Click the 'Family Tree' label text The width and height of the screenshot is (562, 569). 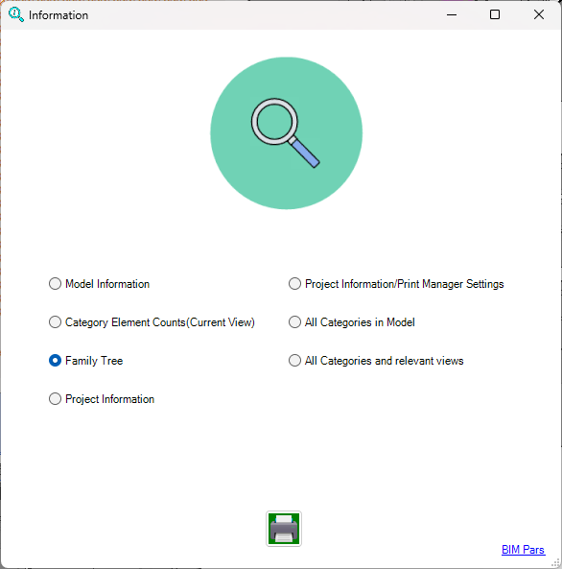(x=94, y=361)
